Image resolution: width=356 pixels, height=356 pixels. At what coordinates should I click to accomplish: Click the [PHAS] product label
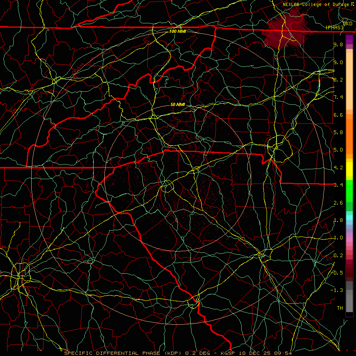[x=334, y=27]
